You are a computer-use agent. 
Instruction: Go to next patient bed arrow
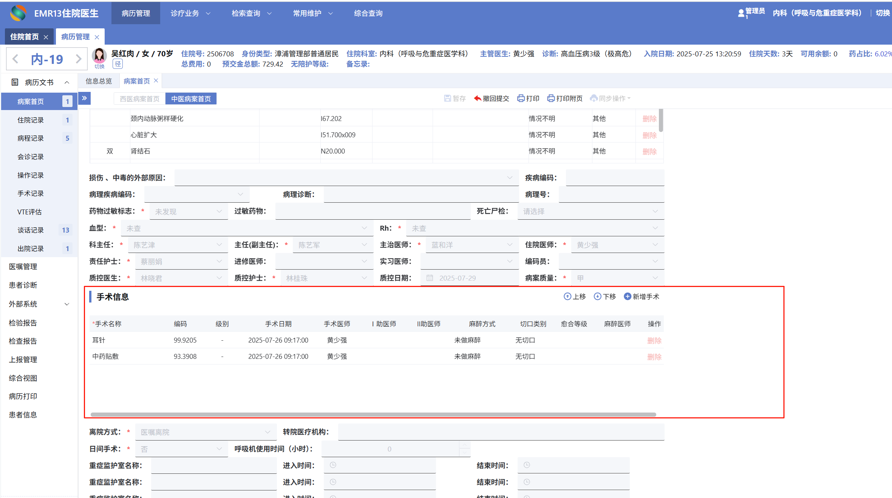coord(79,59)
